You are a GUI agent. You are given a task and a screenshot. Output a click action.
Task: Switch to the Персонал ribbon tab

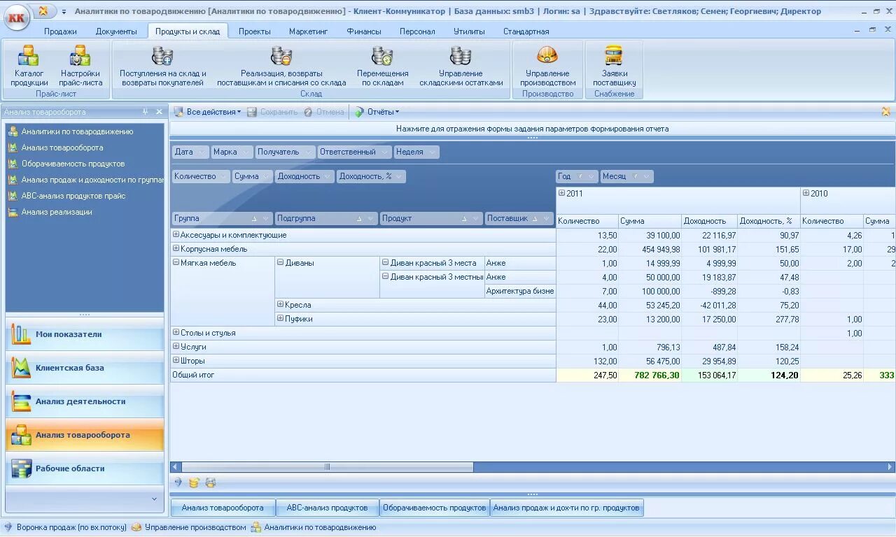[x=417, y=31]
